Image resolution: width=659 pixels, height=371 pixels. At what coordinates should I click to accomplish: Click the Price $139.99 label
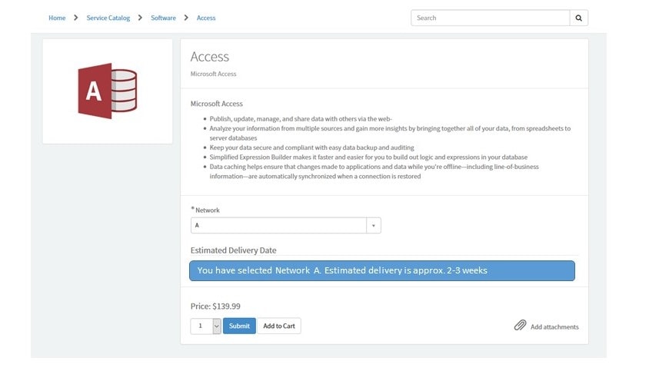click(x=215, y=306)
